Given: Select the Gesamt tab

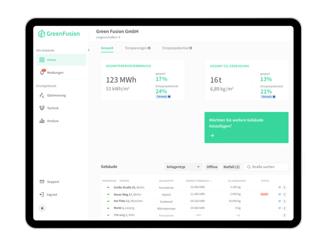Looking at the screenshot, I should [107, 48].
